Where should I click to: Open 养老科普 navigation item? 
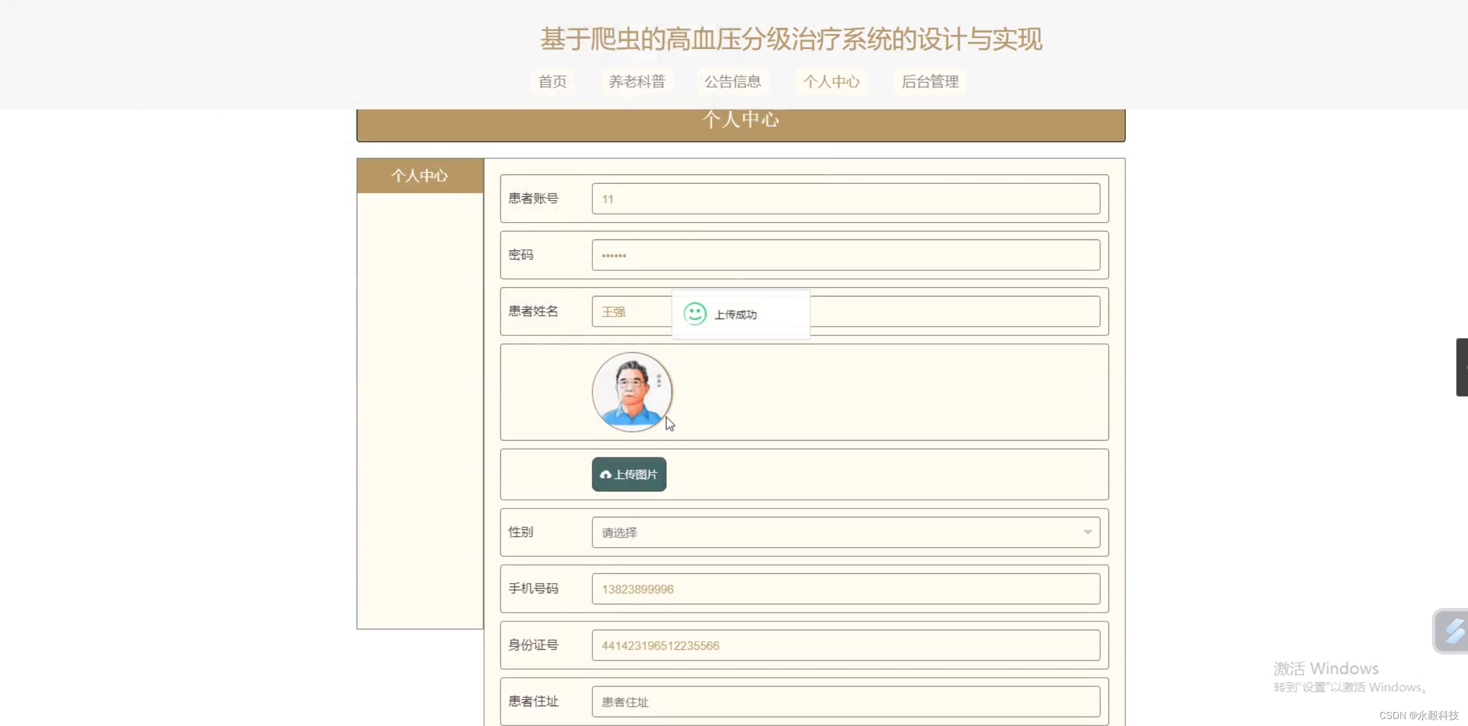coord(637,81)
